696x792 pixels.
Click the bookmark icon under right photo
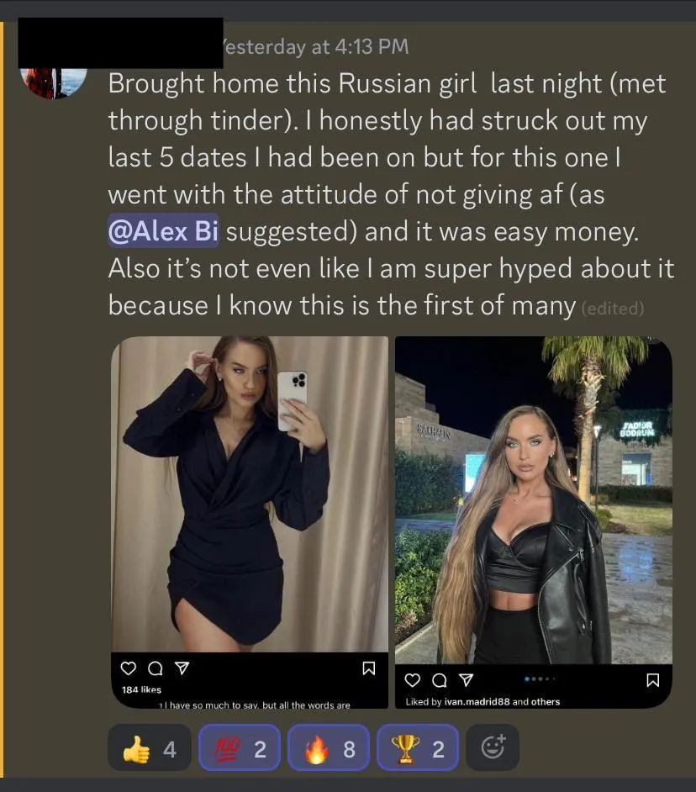pos(653,680)
